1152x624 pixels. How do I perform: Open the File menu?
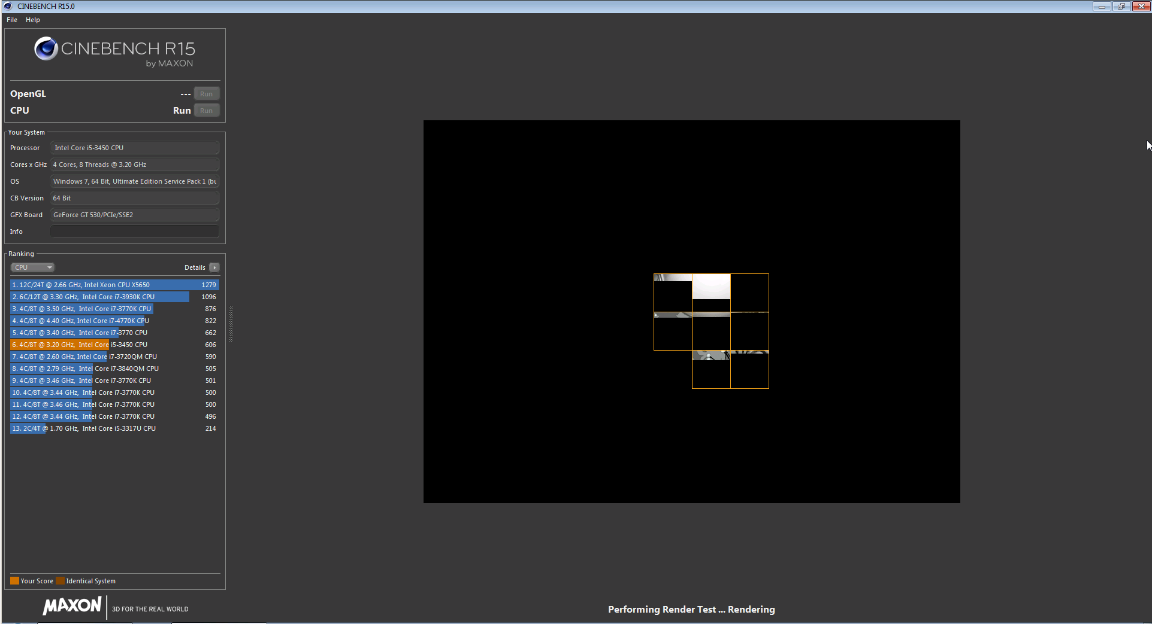point(12,20)
